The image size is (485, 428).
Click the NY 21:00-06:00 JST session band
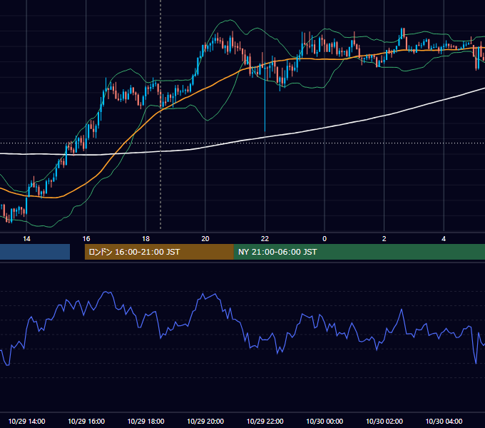coord(359,252)
